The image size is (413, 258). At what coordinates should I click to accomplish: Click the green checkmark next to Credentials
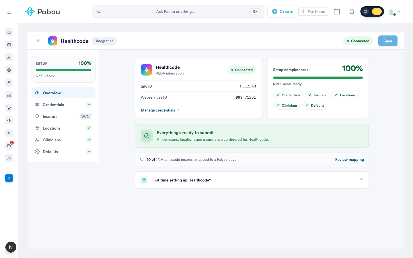tap(89, 105)
